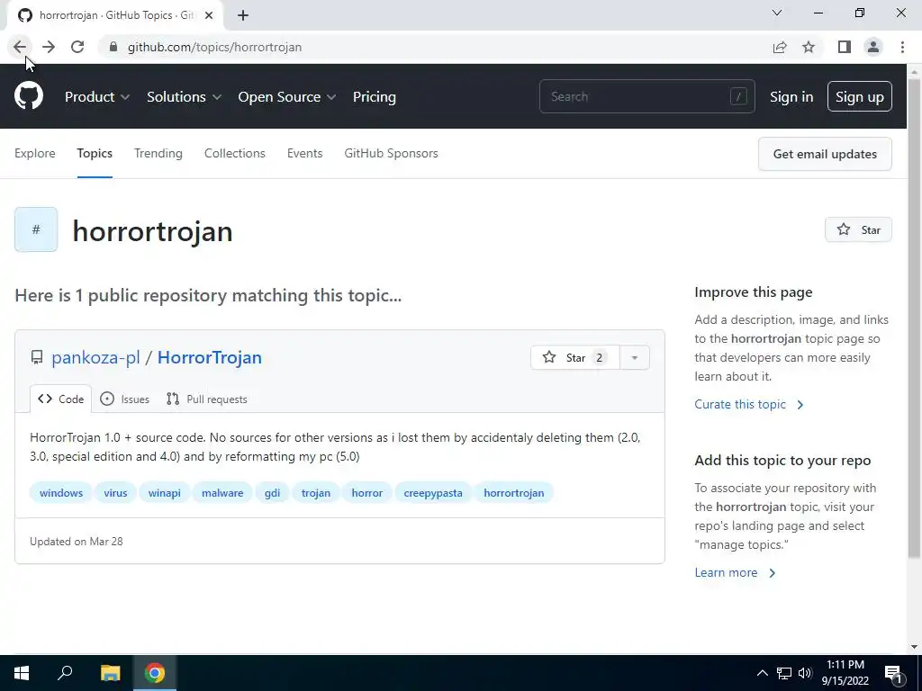Open a new tab with the plus icon
The height and width of the screenshot is (691, 922).
[x=243, y=15]
